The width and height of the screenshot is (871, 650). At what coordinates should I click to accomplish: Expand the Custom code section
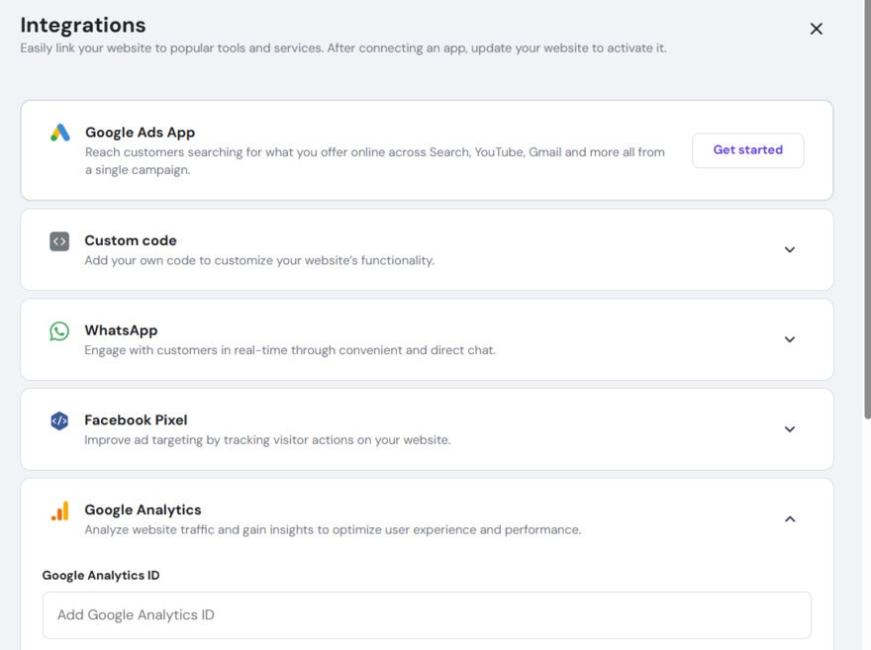790,249
